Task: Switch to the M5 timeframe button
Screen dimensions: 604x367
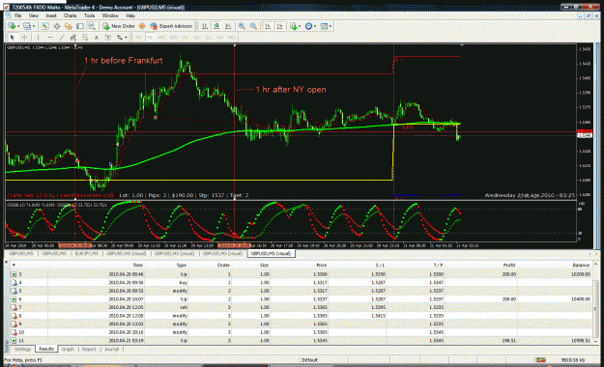Action: click(150, 38)
